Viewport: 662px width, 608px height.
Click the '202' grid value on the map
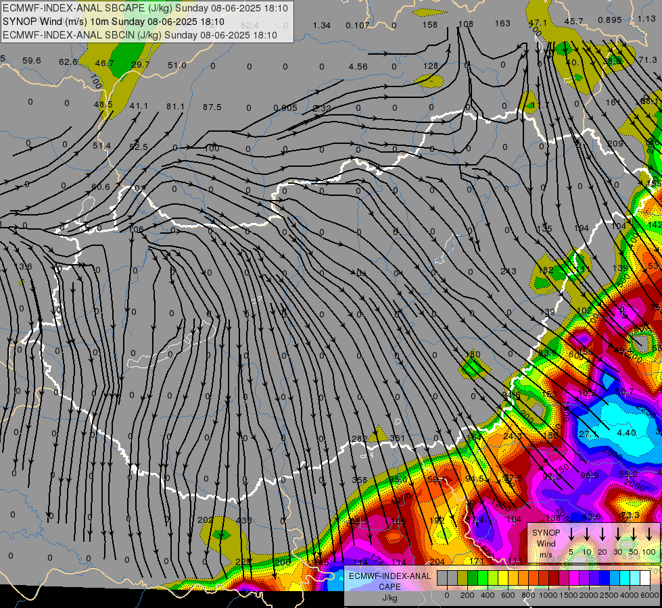pos(205,520)
